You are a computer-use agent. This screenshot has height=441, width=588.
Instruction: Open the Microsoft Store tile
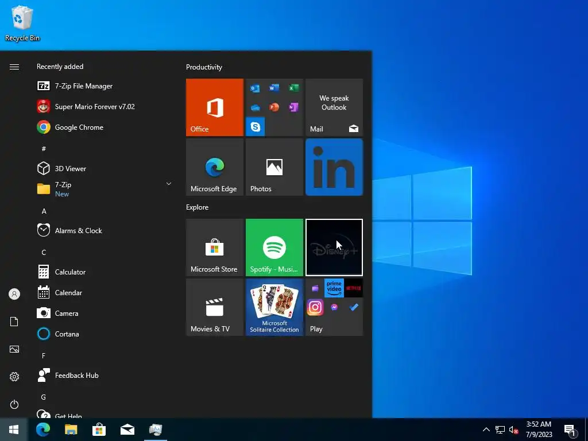(x=215, y=247)
